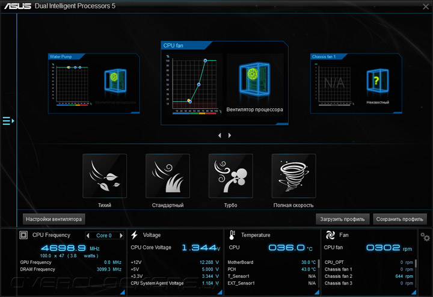
Task: Expand the Fan panel corner triangle
Action: click(x=414, y=292)
